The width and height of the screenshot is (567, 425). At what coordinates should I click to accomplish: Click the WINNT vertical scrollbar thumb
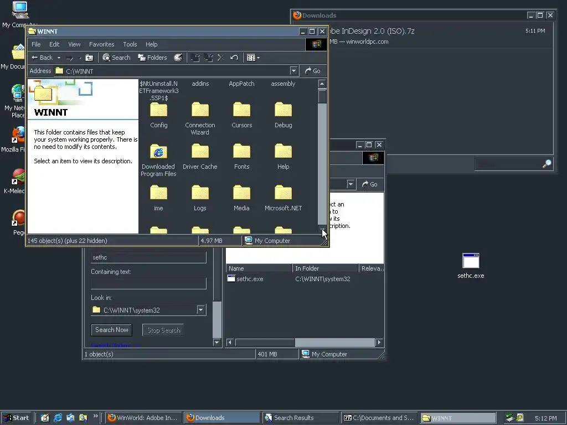322,97
